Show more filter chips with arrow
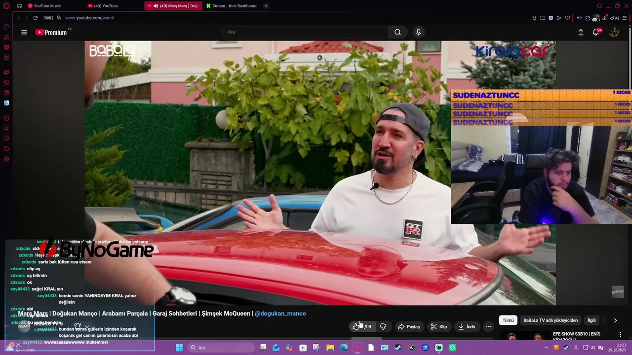 point(615,320)
